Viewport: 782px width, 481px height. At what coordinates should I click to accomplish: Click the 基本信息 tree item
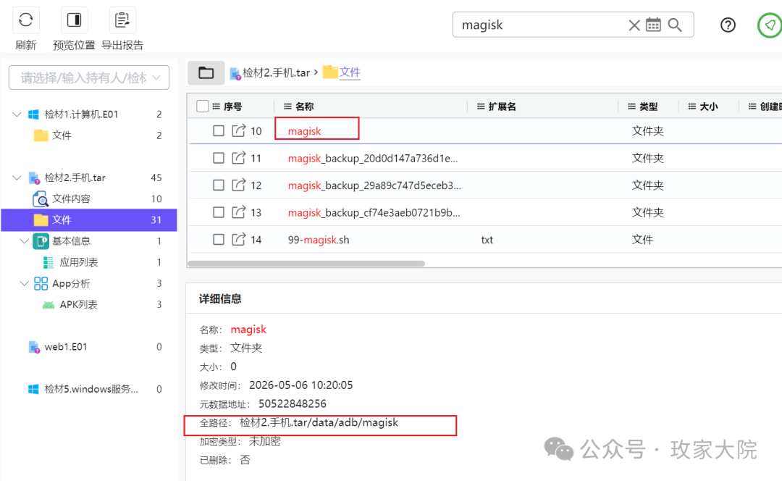[x=71, y=241]
